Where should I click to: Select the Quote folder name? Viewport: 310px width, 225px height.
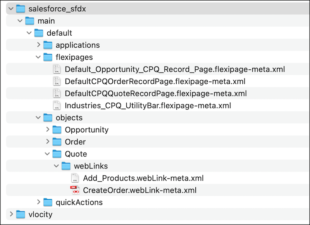pos(76,154)
